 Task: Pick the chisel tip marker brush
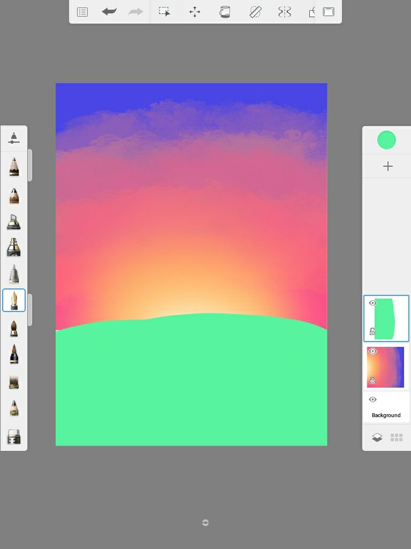click(13, 222)
